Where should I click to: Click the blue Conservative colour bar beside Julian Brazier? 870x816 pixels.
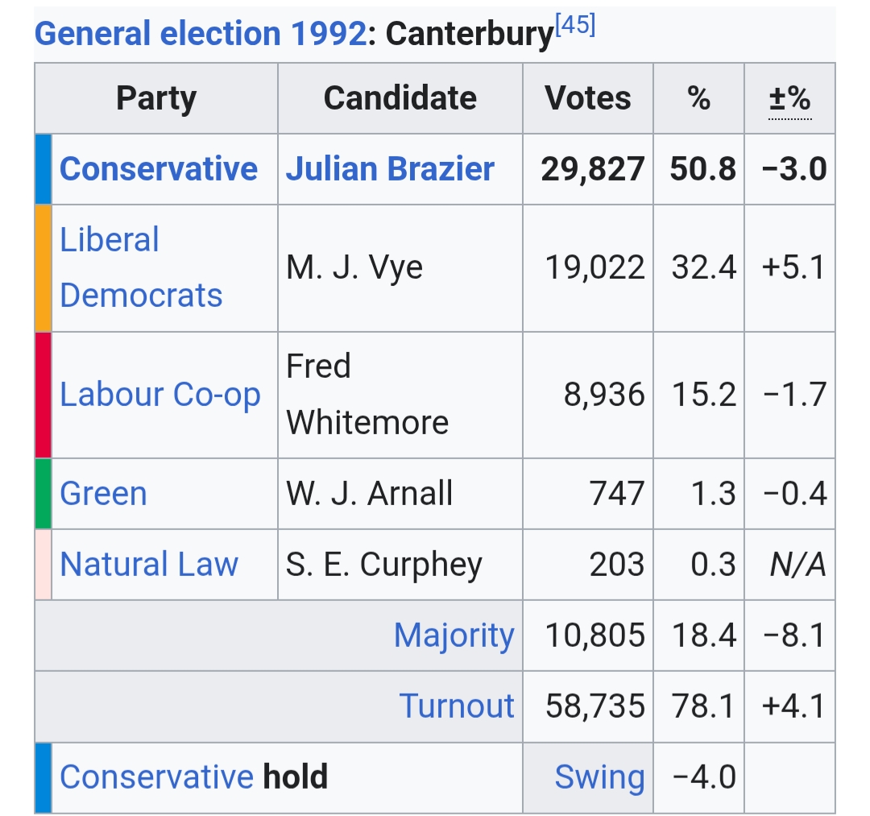click(x=43, y=169)
